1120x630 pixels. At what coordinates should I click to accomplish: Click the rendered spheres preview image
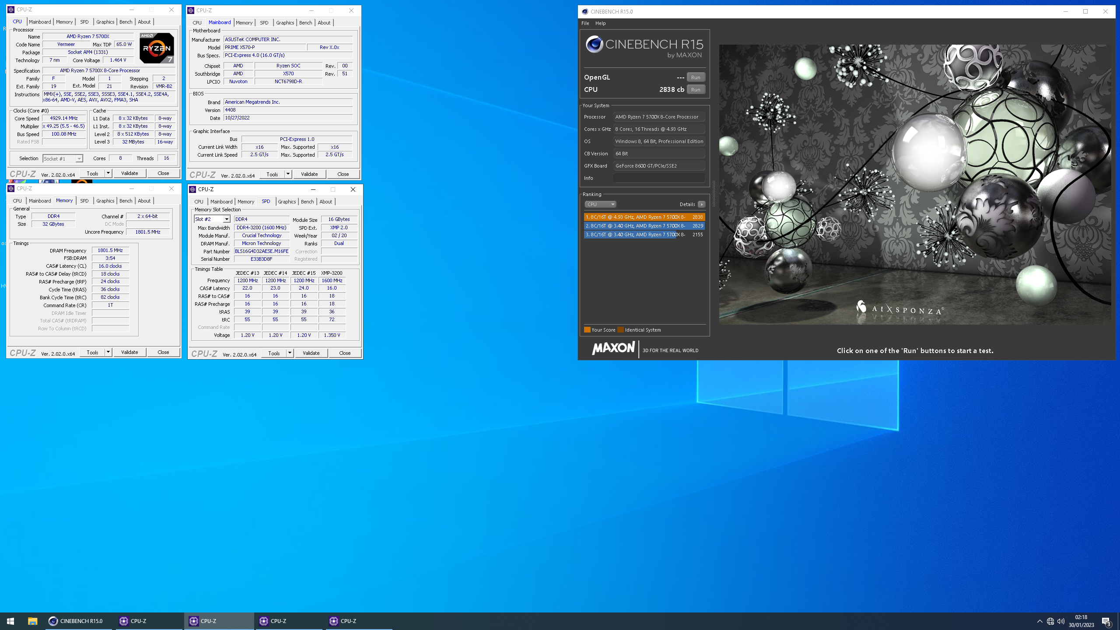(x=915, y=184)
